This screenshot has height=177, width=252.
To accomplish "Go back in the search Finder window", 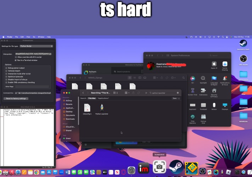I will pyautogui.click(x=83, y=93).
